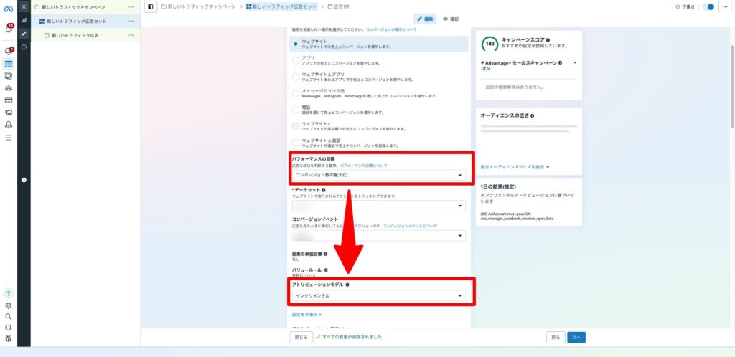The image size is (735, 357).
Task: Click info icon next to オーディエンスの広さ
Action: click(533, 115)
